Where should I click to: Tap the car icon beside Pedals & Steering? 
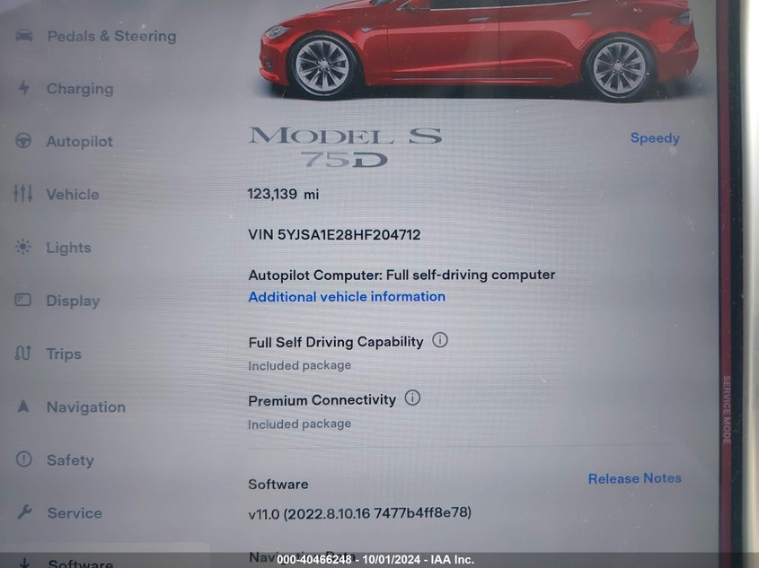(23, 35)
